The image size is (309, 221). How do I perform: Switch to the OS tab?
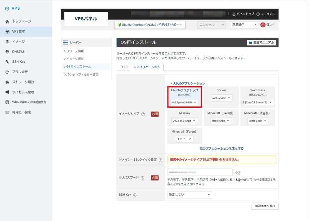(124, 67)
